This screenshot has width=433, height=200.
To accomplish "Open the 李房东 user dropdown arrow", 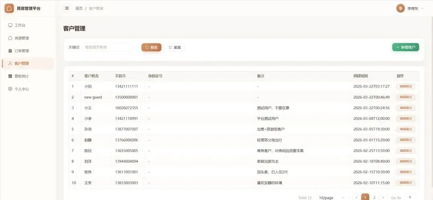I will point(422,9).
